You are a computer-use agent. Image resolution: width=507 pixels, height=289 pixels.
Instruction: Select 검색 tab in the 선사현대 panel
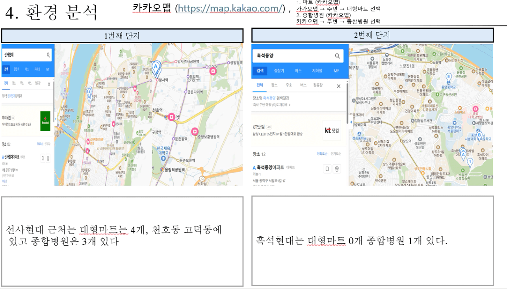click(6, 69)
